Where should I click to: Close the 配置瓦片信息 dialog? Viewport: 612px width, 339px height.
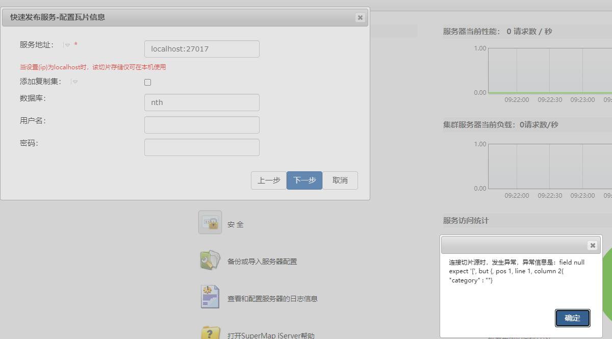[x=360, y=17]
